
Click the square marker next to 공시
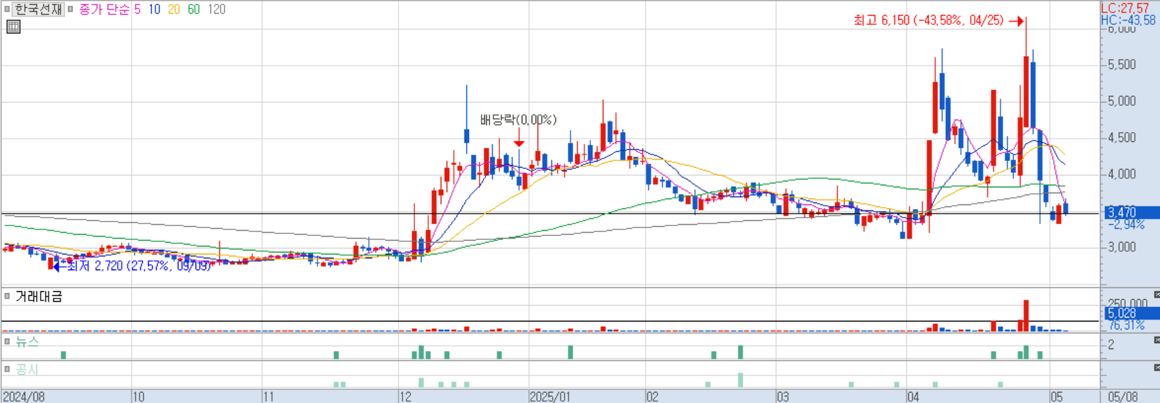pos(7,369)
